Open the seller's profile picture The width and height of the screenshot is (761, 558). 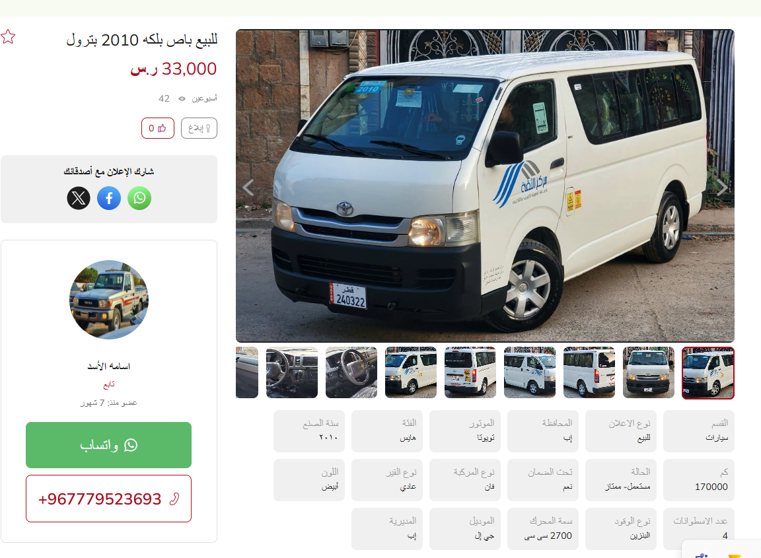(109, 299)
